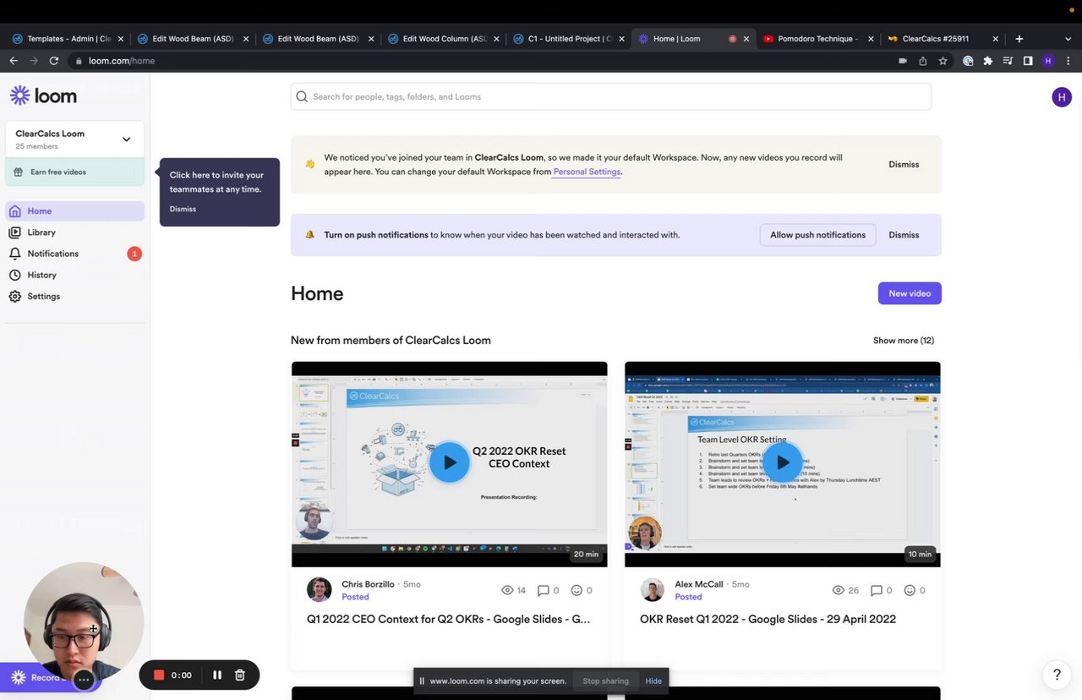The height and width of the screenshot is (700, 1082).
Task: Play the Team Level OKR Setting video
Action: (x=782, y=462)
